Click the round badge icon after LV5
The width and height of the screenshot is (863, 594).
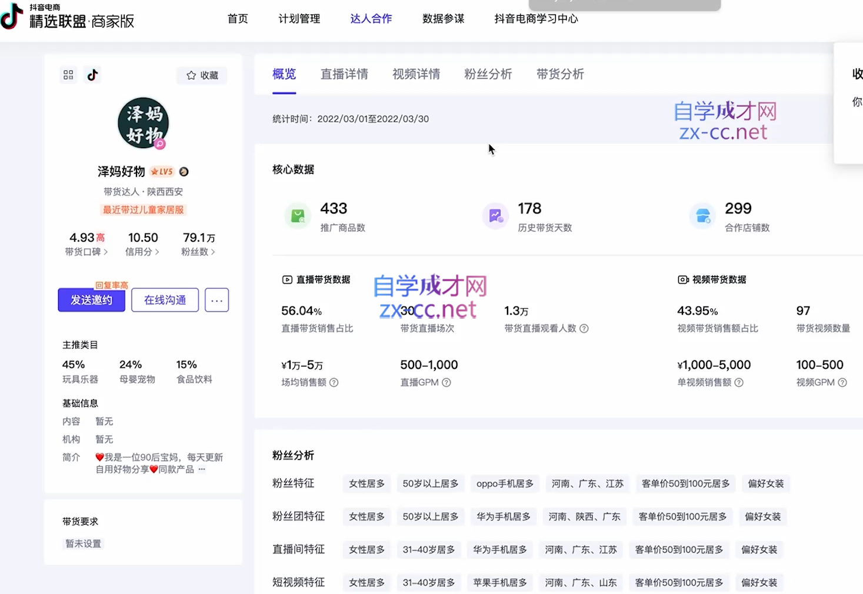click(x=184, y=172)
